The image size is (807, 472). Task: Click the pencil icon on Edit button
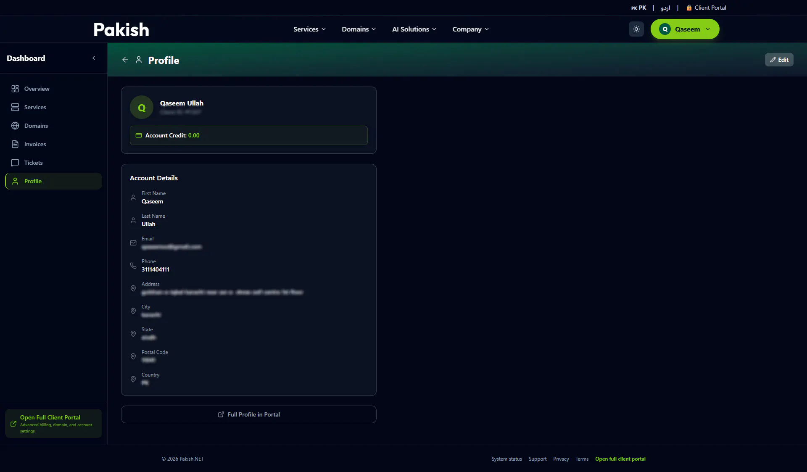click(773, 60)
